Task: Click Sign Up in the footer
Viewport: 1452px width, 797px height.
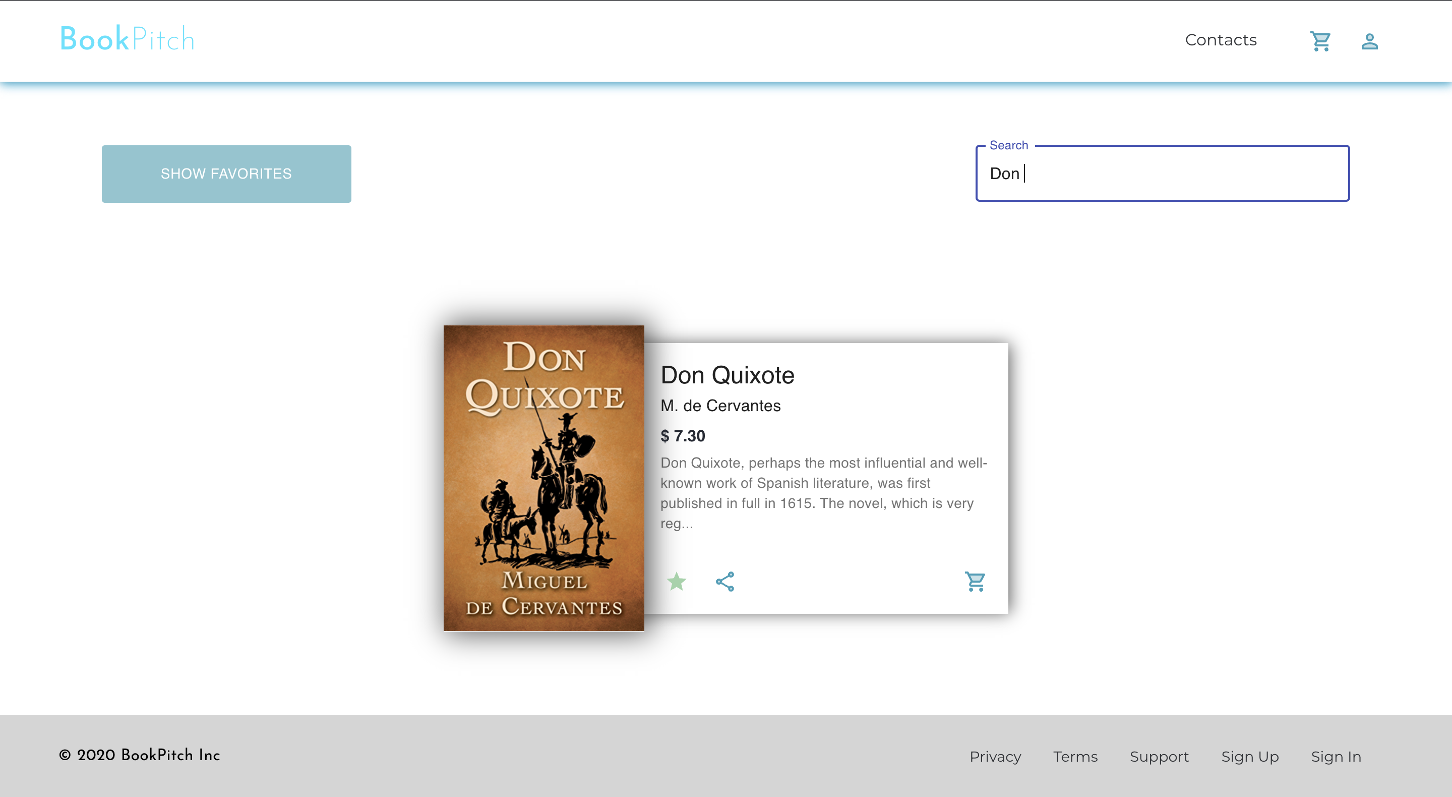Action: (x=1250, y=756)
